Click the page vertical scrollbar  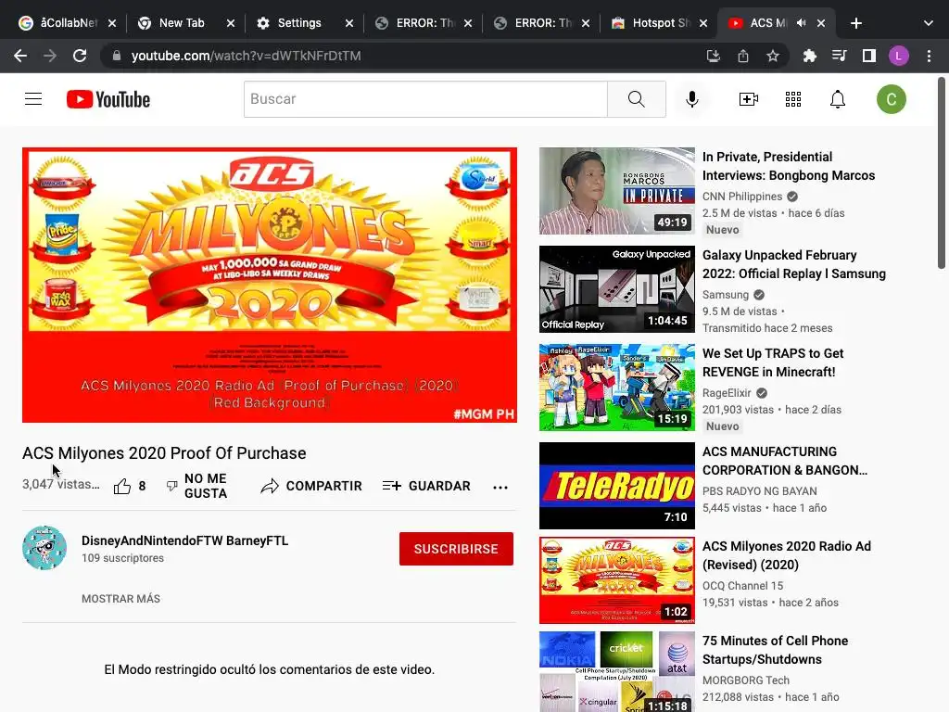[942, 172]
